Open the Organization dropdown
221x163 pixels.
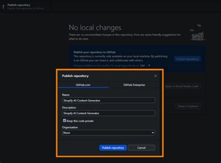pyautogui.click(x=109, y=133)
